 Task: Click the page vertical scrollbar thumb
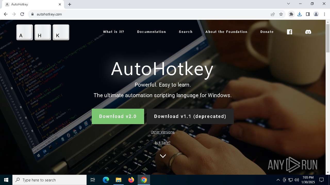328,38
